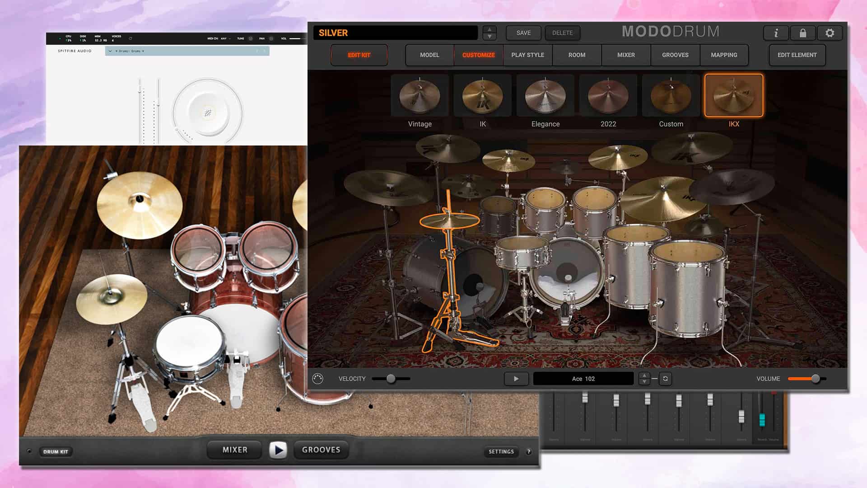
Task: Switch to the MAPPING tab
Action: point(724,55)
